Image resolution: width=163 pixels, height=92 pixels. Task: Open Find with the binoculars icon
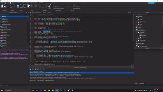(x=18, y=6)
